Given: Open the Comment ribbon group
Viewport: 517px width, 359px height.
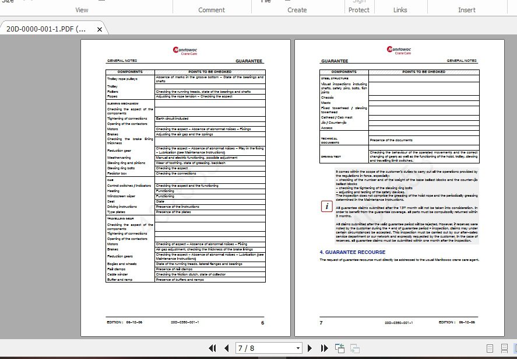Looking at the screenshot, I should (x=212, y=10).
